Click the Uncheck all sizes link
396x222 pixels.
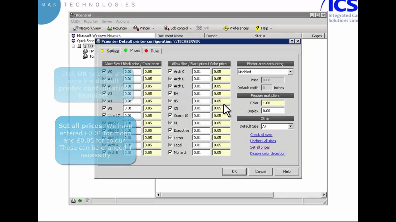pos(263,141)
